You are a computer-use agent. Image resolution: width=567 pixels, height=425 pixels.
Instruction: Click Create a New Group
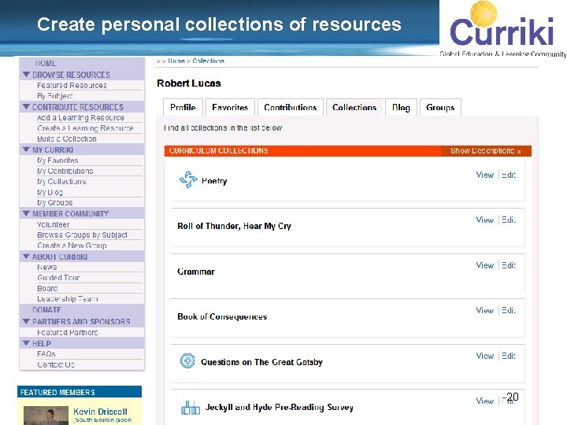pyautogui.click(x=72, y=246)
